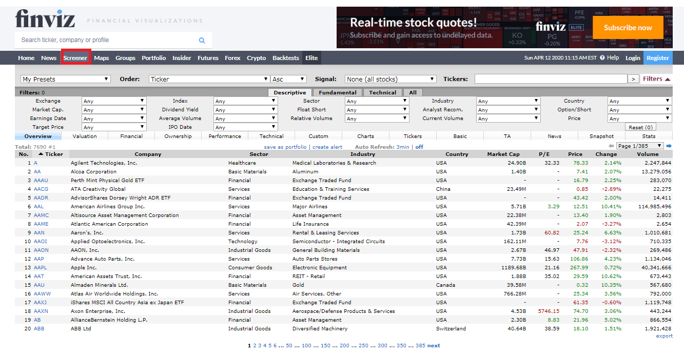Viewport: 684px width, 355px height.
Task: Select the Performance view tab
Action: [x=225, y=136]
